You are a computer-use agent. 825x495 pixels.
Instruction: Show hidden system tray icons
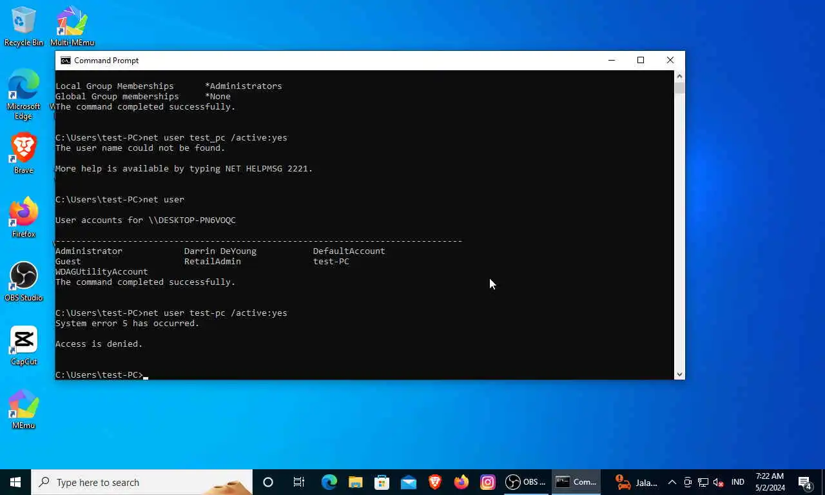tap(672, 482)
